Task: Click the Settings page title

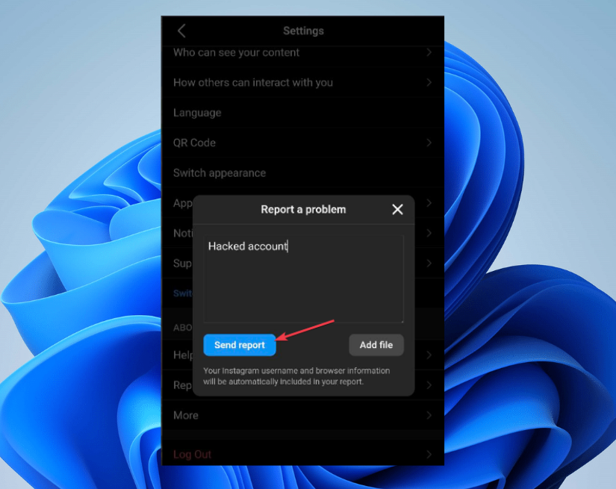Action: [x=303, y=31]
